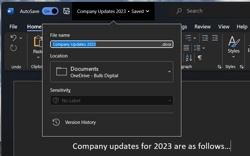Open the Styles gallery button

234,47
